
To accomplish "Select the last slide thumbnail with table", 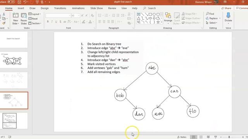I will click(x=14, y=121).
